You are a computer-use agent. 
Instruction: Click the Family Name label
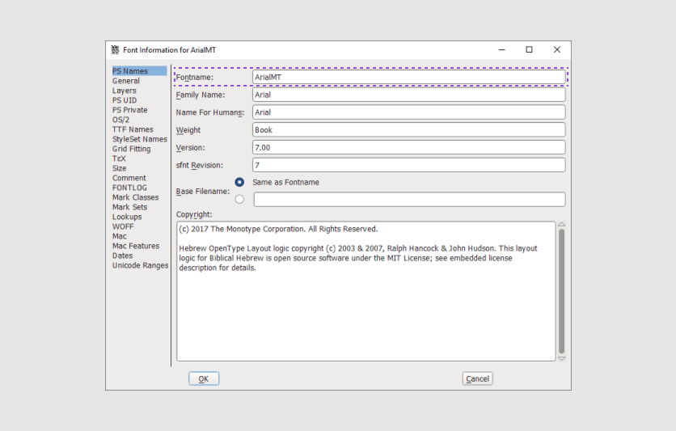tap(201, 95)
